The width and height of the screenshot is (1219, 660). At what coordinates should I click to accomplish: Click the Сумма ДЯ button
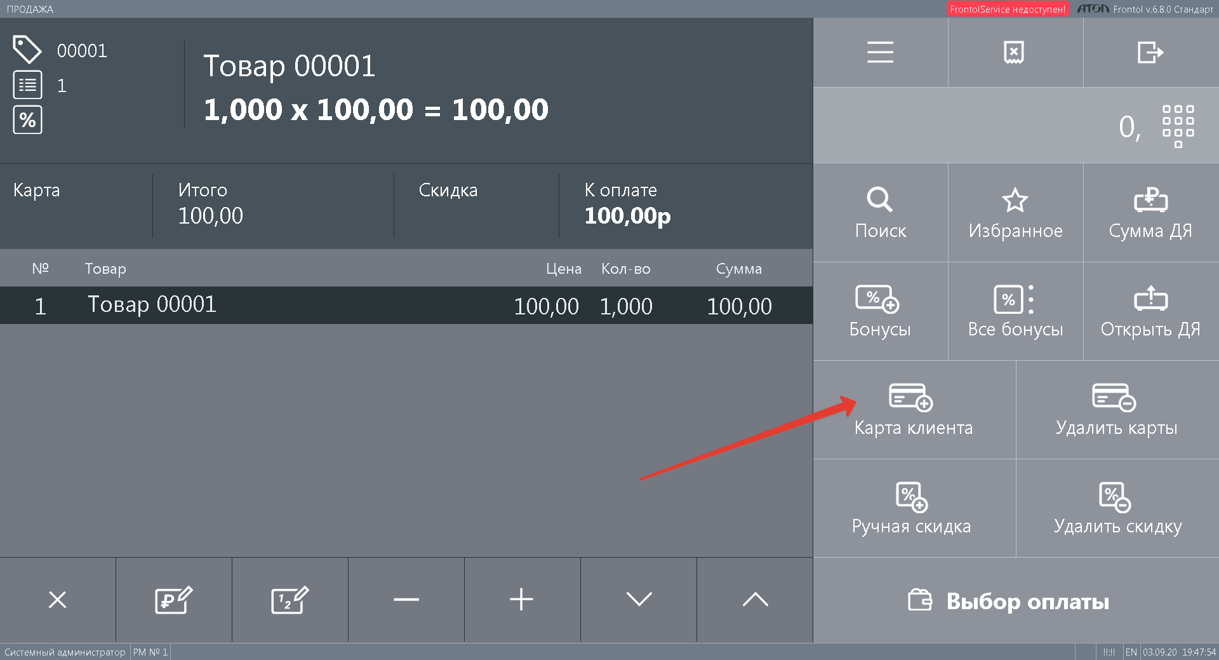[1150, 213]
